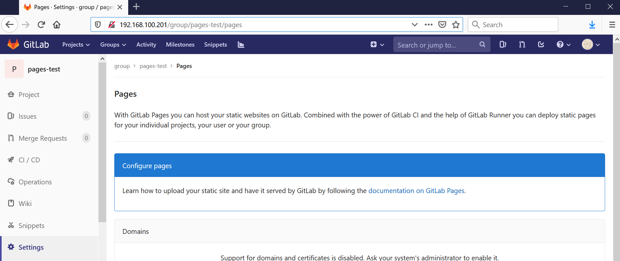620x261 pixels.
Task: Open the Firefox hamburger menu
Action: (x=612, y=25)
